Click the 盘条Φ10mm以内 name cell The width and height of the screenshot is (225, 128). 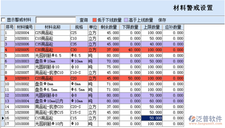[53, 101]
